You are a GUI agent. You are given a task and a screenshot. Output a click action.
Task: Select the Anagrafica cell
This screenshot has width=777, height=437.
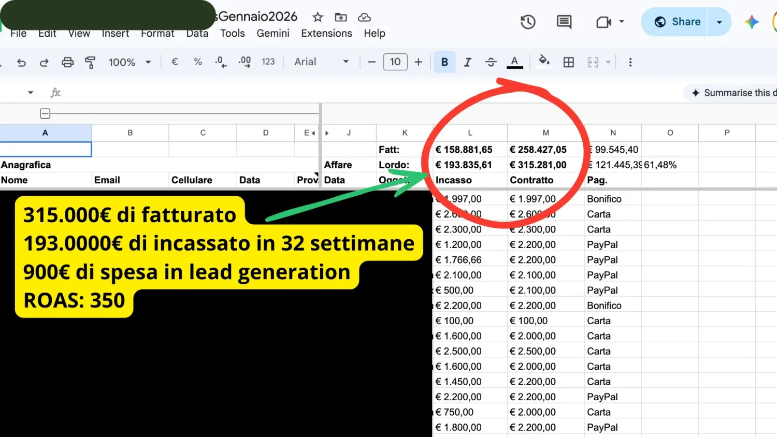pos(46,165)
